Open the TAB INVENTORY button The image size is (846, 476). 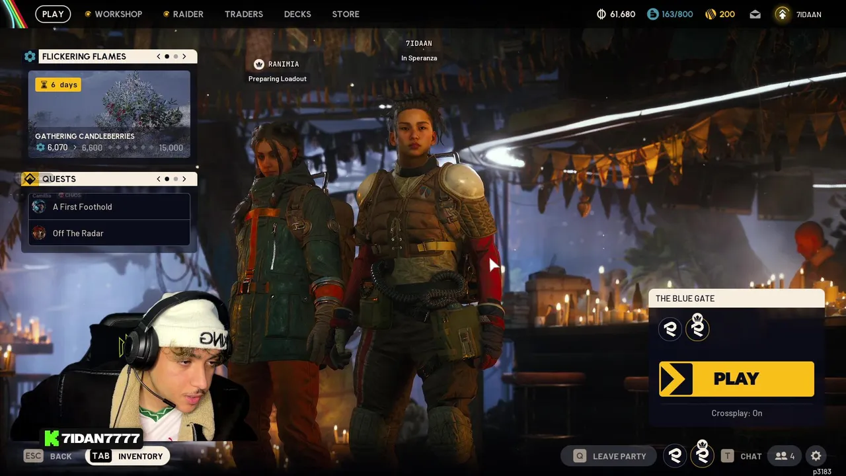[x=127, y=456]
